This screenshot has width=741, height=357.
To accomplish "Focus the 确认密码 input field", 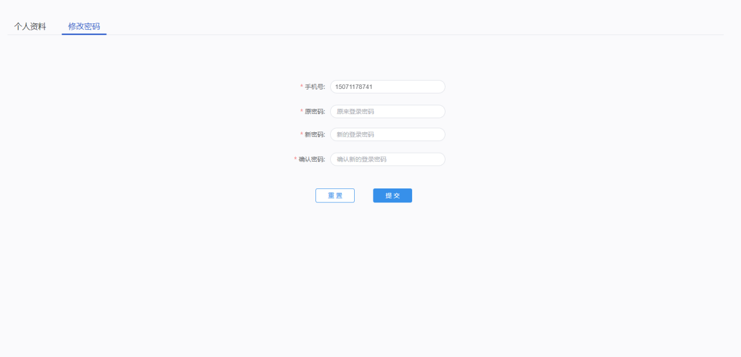I will click(x=387, y=159).
